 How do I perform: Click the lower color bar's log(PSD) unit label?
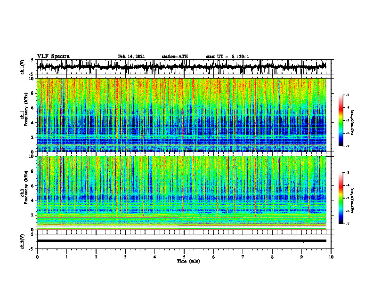[353, 200]
